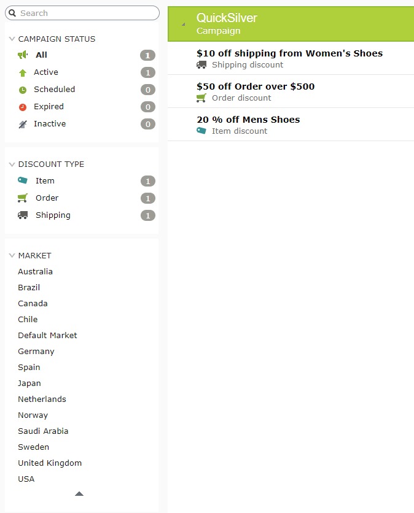Filter discounts by Shipping type
Screen dimensions: 414x513
[53, 215]
